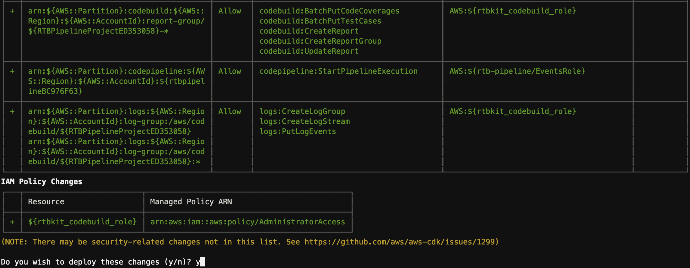Click Allow in the logs row
Screen dimensions: 690x268
point(230,111)
